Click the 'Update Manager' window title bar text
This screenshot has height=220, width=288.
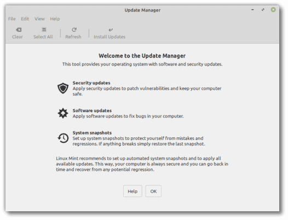(x=142, y=10)
